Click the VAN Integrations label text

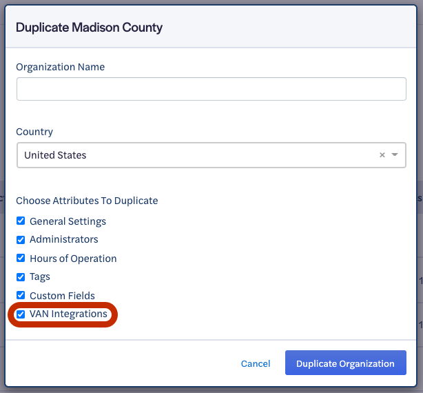[68, 314]
